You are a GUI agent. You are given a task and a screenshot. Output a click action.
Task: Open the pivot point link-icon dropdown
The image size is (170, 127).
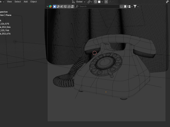click(90, 2)
